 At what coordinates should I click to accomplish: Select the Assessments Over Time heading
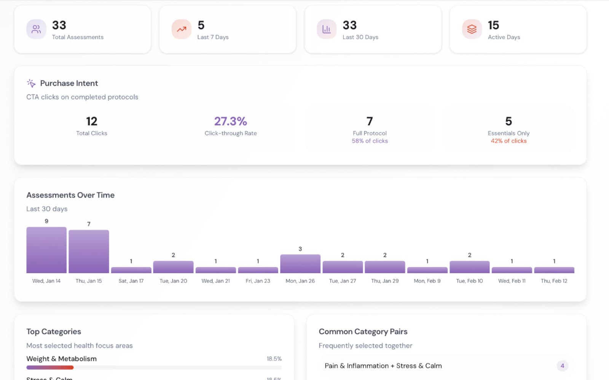point(70,195)
